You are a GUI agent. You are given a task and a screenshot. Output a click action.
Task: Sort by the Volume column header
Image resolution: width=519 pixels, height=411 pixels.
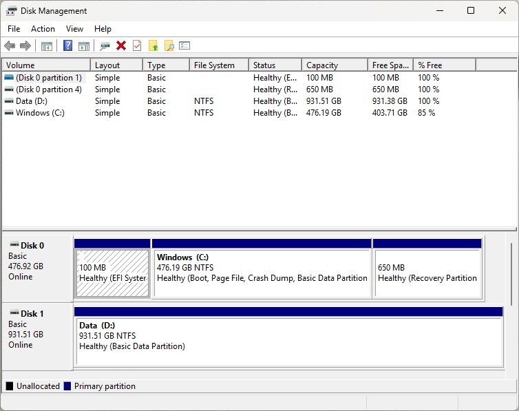tap(46, 65)
